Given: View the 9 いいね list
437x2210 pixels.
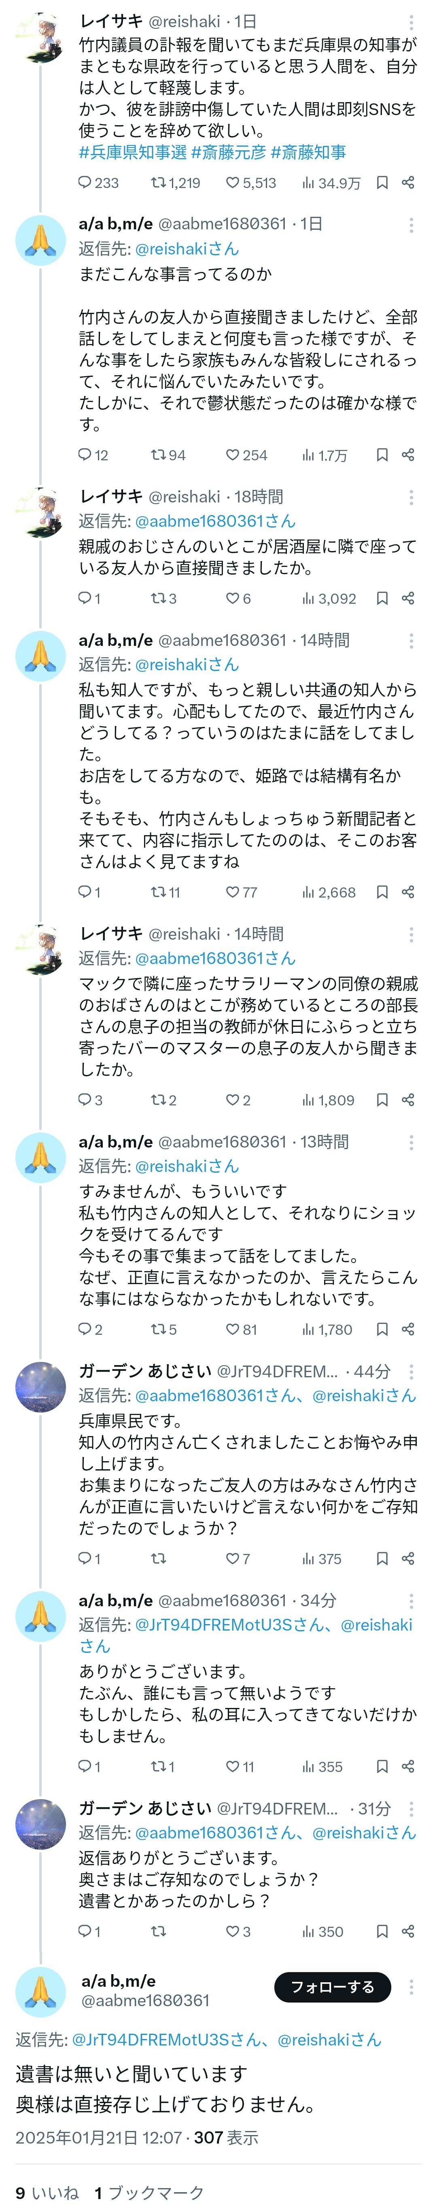Looking at the screenshot, I should coord(47,2192).
